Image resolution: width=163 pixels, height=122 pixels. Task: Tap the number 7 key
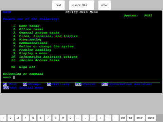point(48,118)
